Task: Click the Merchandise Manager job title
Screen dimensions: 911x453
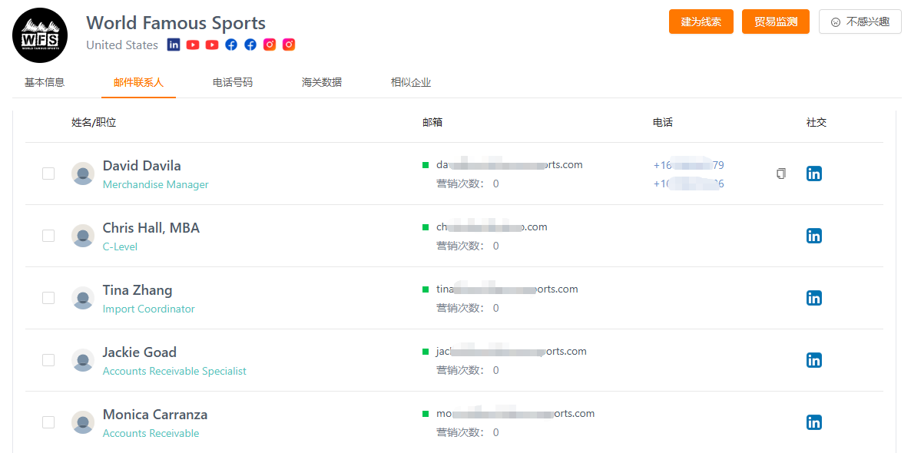Action: [x=156, y=185]
